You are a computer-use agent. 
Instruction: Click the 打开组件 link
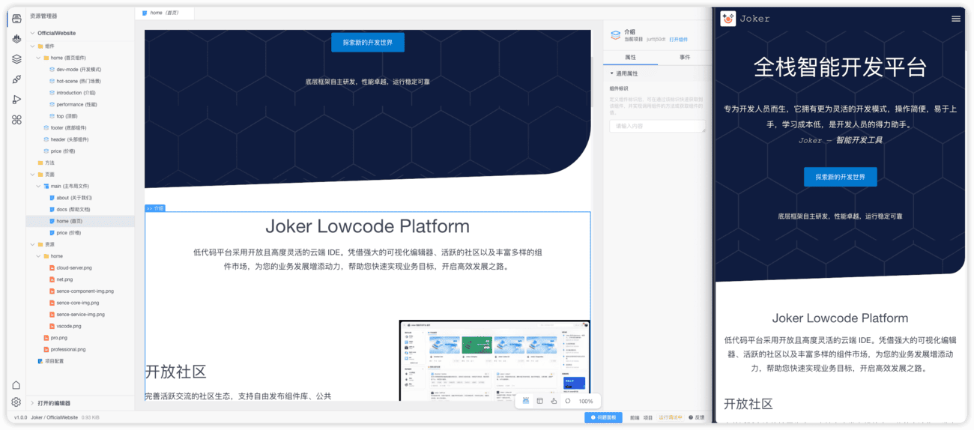[x=678, y=39]
